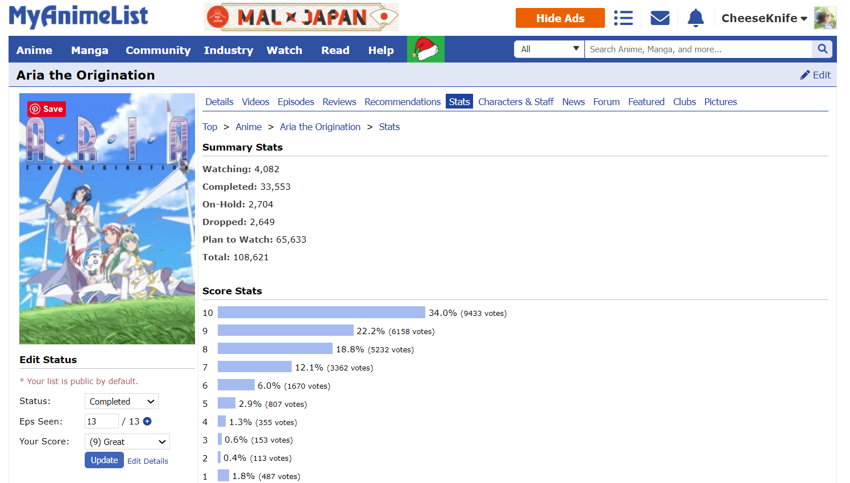Switch to the Forum tab
This screenshot has height=483, width=850.
(x=606, y=102)
